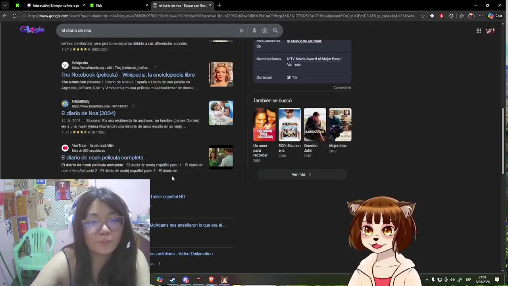Open the Google apps grid

[x=479, y=31]
